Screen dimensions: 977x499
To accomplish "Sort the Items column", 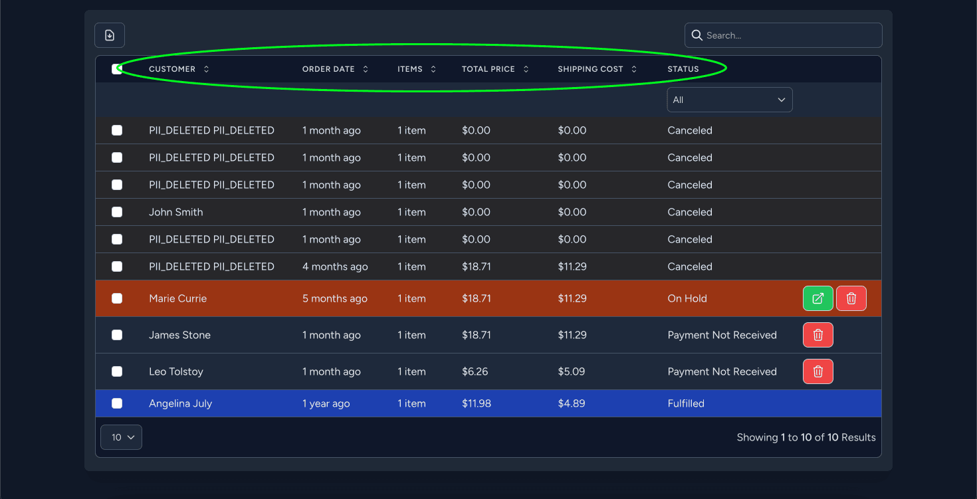I will pyautogui.click(x=433, y=68).
